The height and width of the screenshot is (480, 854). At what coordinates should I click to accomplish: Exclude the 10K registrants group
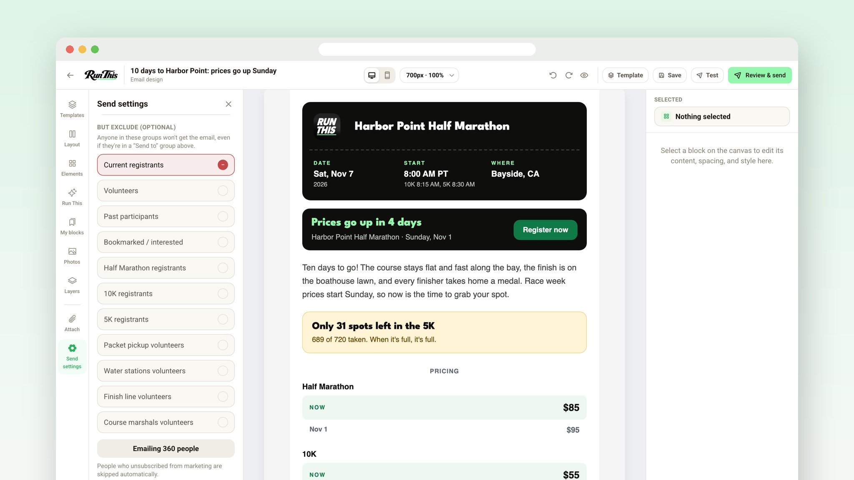tap(166, 294)
